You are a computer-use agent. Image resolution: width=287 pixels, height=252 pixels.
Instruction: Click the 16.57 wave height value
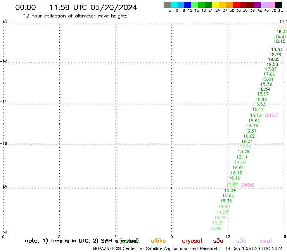pos(251,131)
